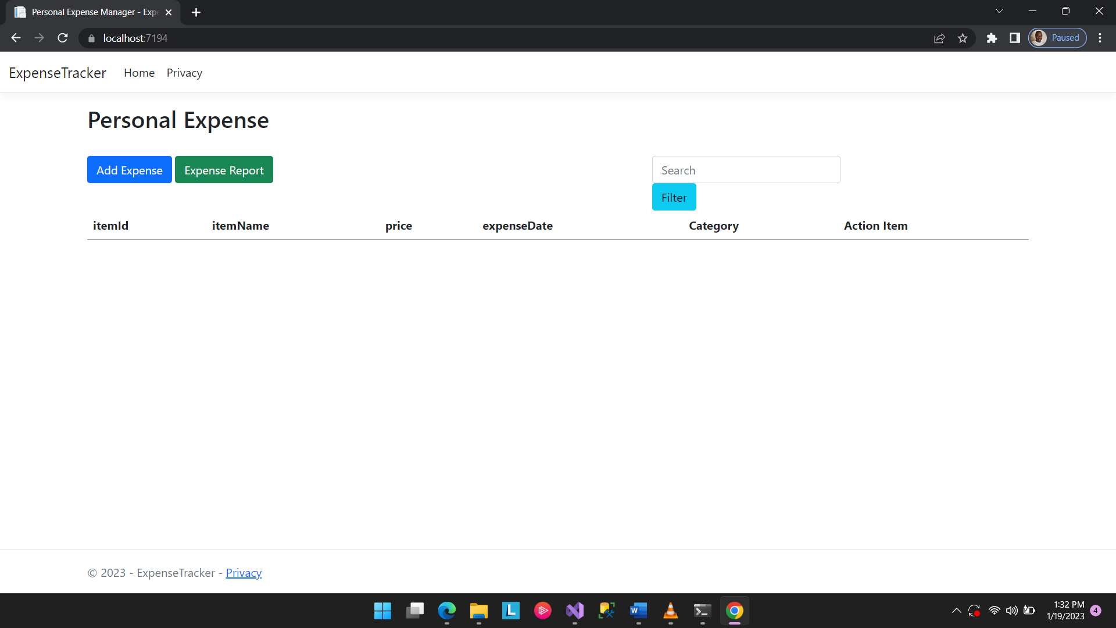Open Visual Studio from the taskbar
The width and height of the screenshot is (1116, 628).
574,611
